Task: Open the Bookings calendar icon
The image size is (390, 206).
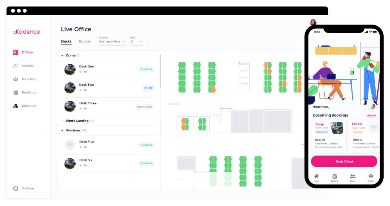Action: tap(16, 92)
